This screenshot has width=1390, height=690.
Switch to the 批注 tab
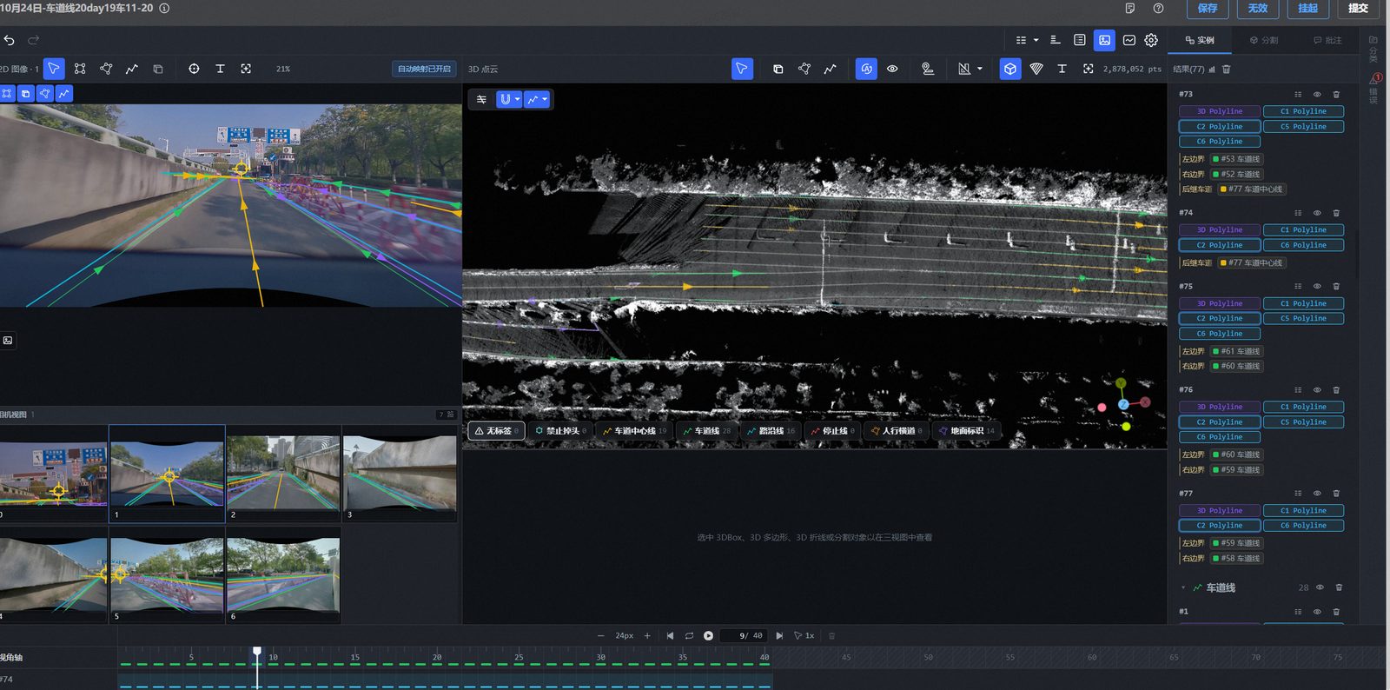1327,40
